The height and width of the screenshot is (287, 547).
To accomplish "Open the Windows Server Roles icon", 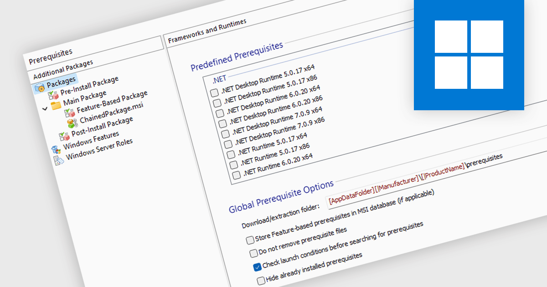I will (x=58, y=160).
